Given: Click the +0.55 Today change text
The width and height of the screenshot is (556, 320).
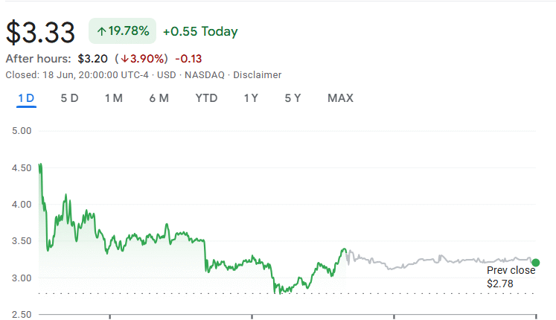Looking at the screenshot, I should tap(200, 31).
